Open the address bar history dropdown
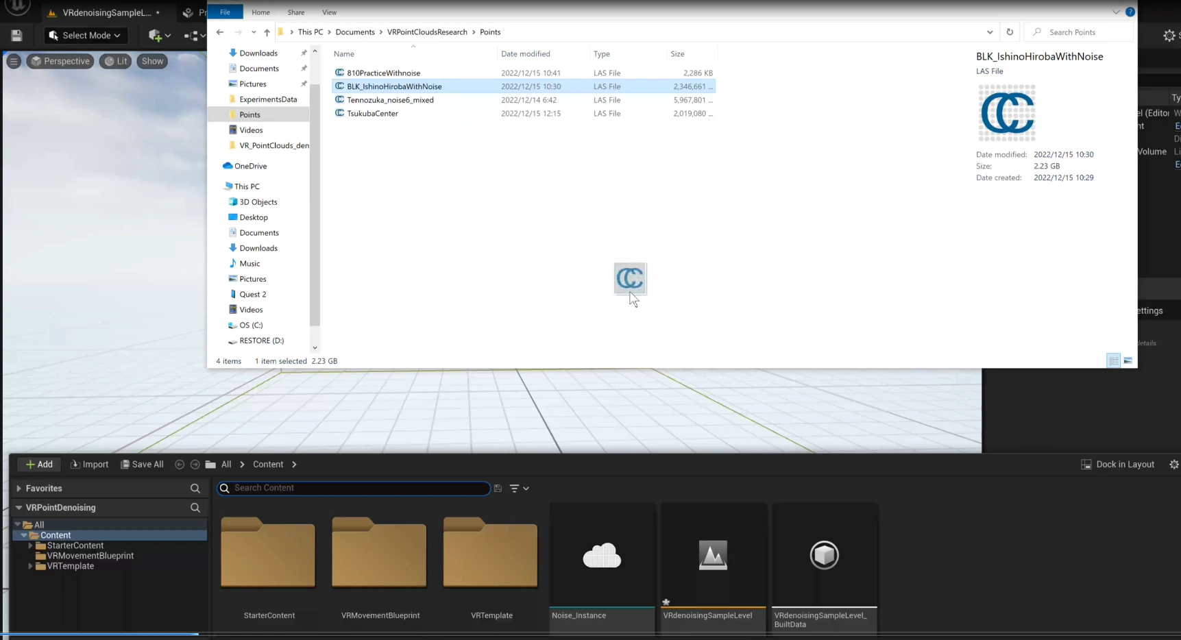 pos(990,32)
